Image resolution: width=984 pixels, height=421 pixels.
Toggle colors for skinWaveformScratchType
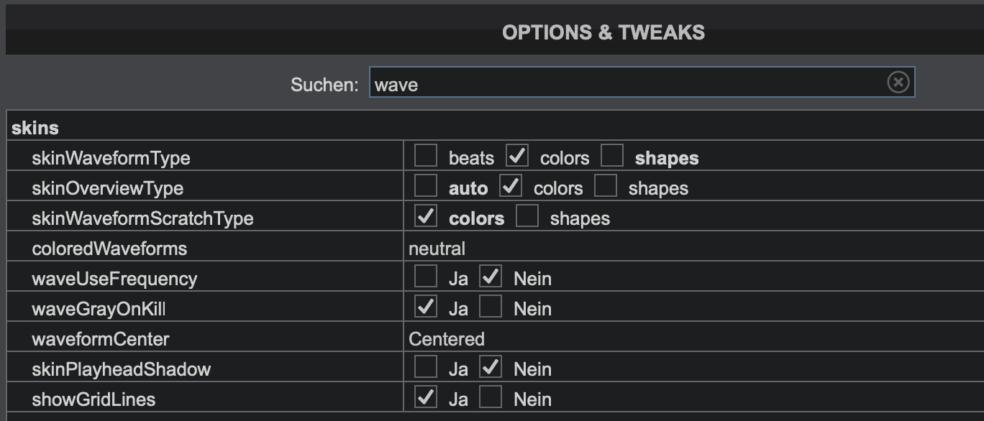426,216
